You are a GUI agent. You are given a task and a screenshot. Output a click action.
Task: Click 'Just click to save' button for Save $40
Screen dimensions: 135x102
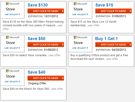point(46,78)
